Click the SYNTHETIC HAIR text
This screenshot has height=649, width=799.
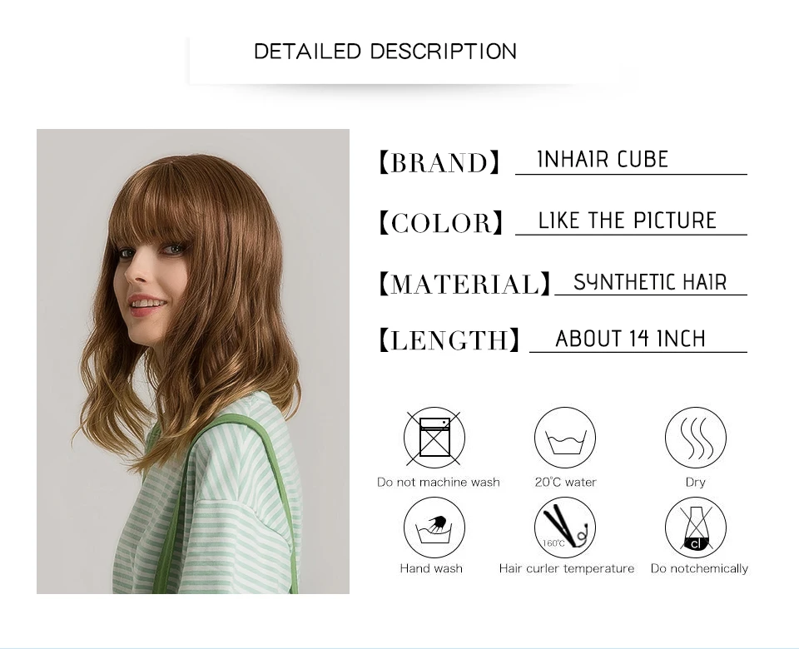pyautogui.click(x=650, y=282)
